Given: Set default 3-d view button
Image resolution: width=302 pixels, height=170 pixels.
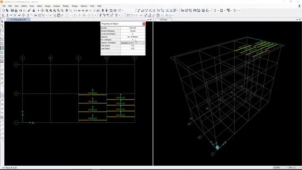Looking at the screenshot, I should (75, 10).
